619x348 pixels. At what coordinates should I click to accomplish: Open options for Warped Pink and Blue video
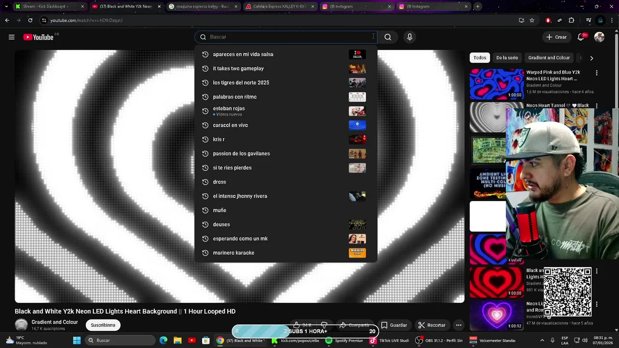pyautogui.click(x=596, y=73)
